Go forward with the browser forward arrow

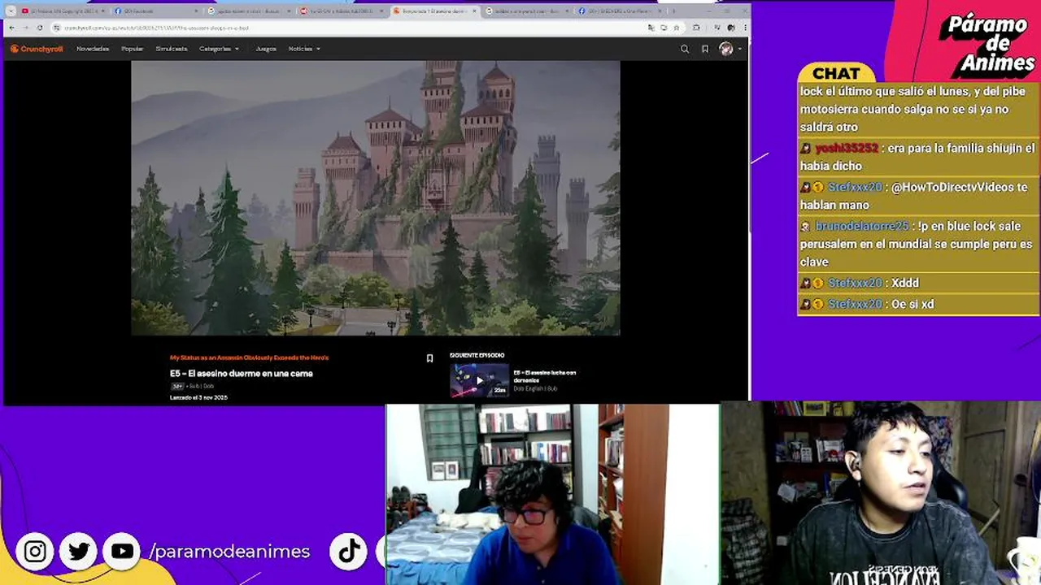[25, 28]
